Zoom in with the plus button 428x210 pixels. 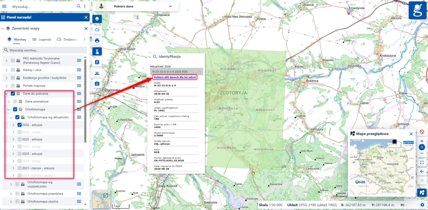point(422,141)
